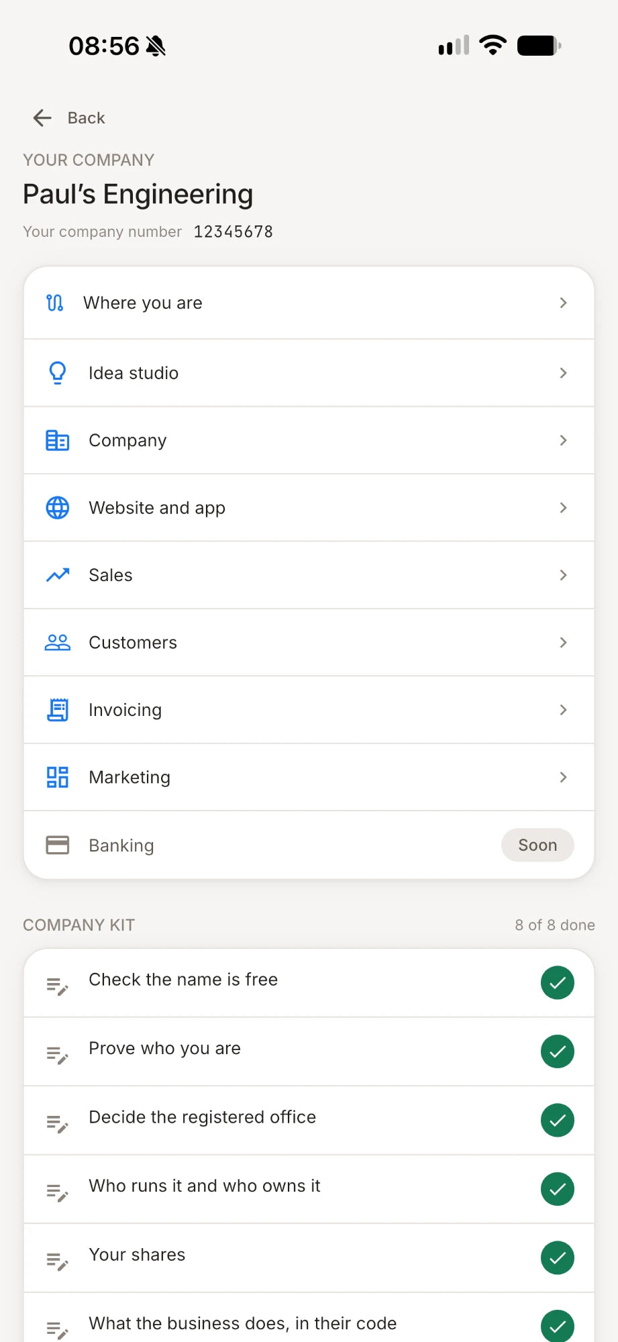Open Check the name is free task
Image resolution: width=618 pixels, height=1342 pixels.
coord(309,983)
